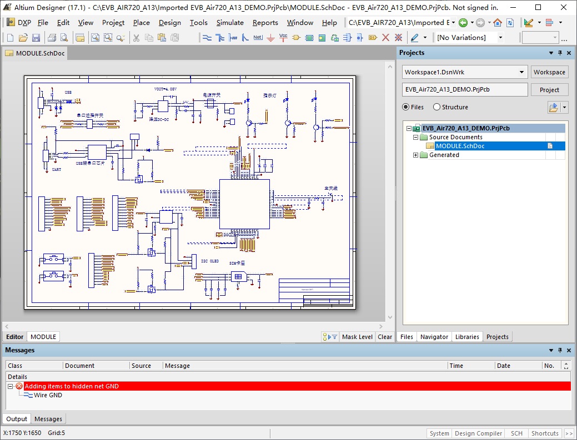Open the System status bar button

439,433
